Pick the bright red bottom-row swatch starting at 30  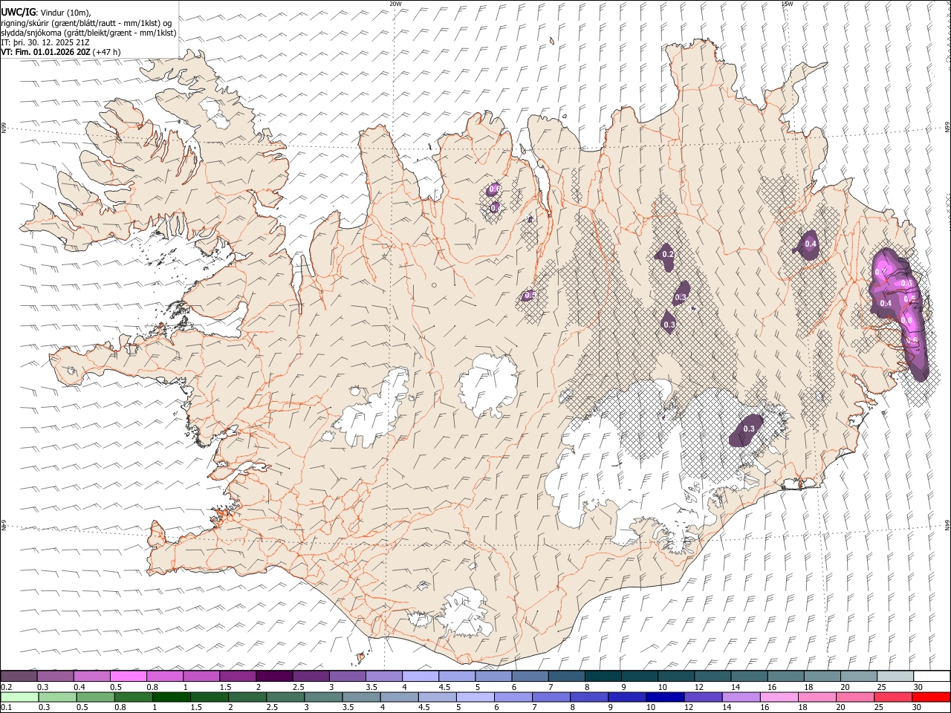(x=931, y=697)
